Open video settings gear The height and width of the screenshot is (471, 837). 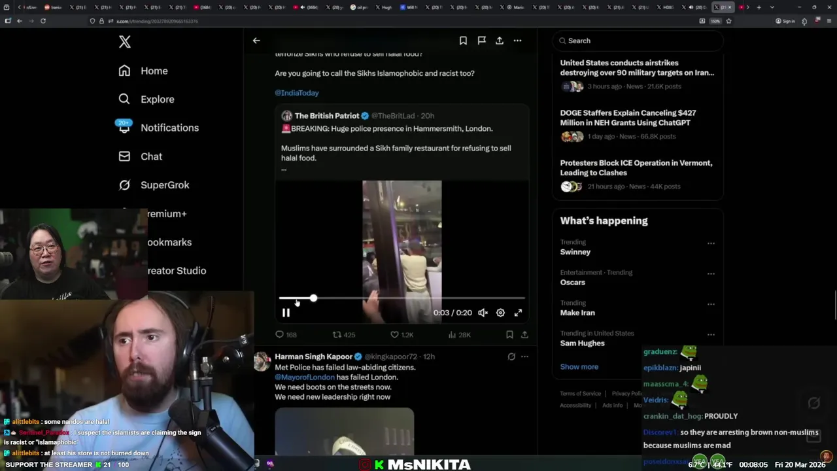point(500,313)
